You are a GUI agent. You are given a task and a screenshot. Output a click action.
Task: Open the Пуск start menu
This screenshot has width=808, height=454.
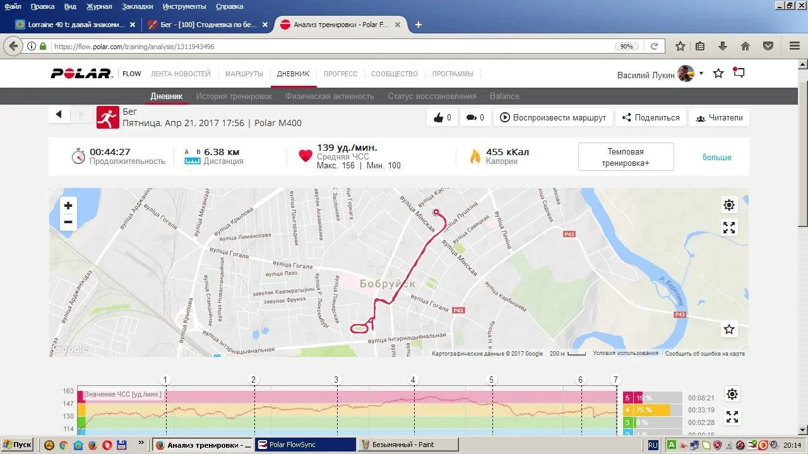point(17,445)
